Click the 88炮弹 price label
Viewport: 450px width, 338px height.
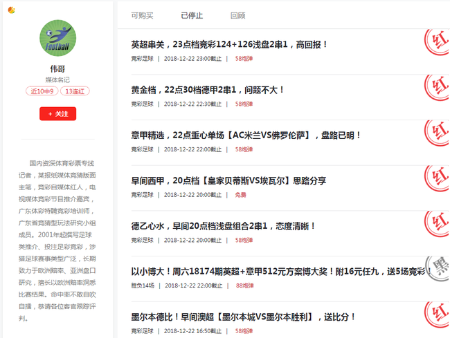(245, 285)
